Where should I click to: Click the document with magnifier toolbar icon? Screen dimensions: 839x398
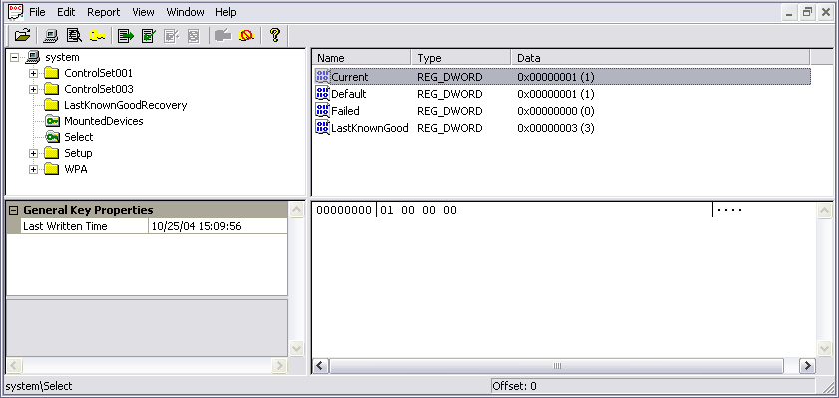(x=74, y=35)
